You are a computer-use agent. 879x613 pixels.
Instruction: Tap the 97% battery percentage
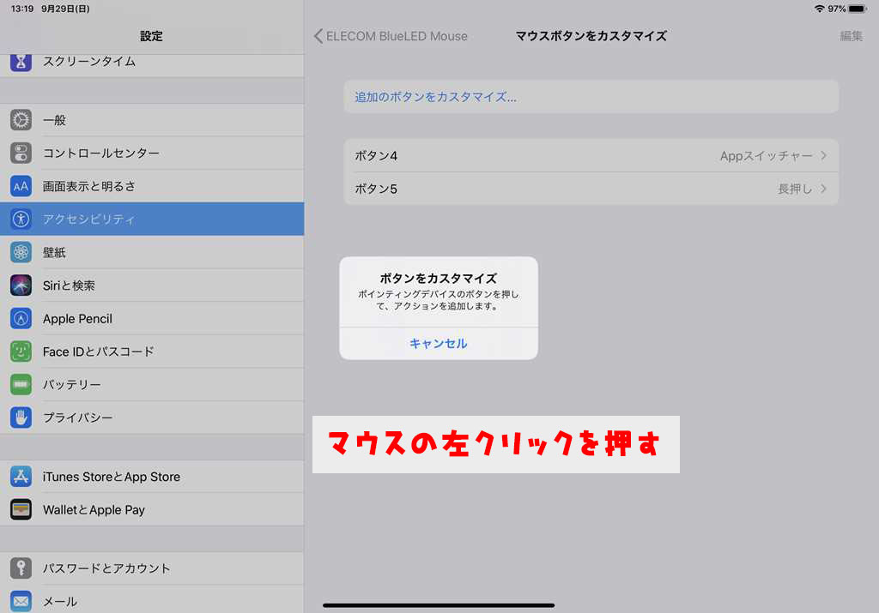pyautogui.click(x=836, y=9)
